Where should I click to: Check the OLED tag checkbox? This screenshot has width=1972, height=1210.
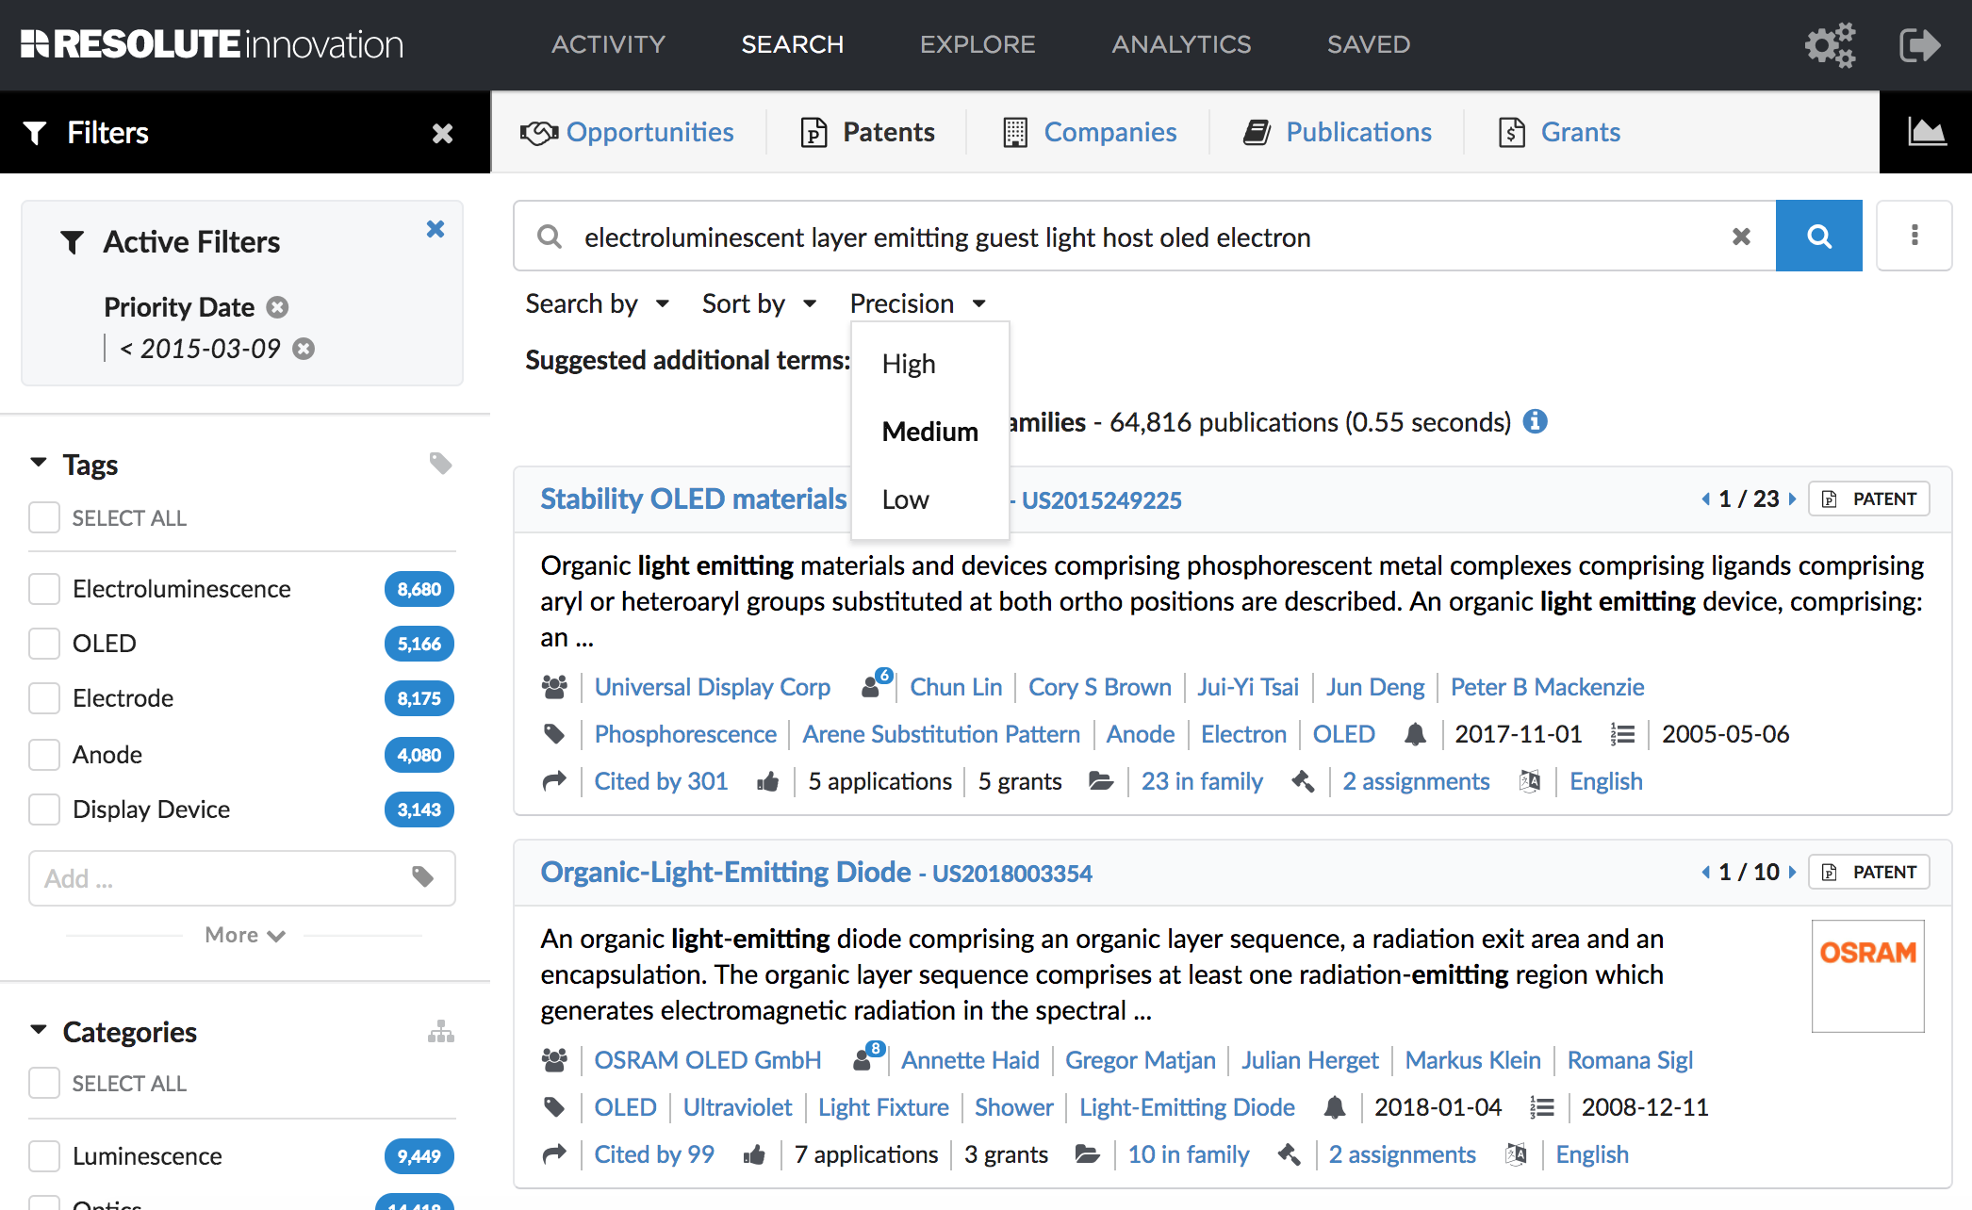pos(44,644)
